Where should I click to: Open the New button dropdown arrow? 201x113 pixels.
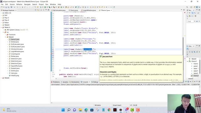pyautogui.click(x=4, y=7)
